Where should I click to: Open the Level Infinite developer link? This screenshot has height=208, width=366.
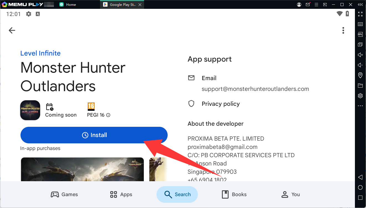point(40,53)
